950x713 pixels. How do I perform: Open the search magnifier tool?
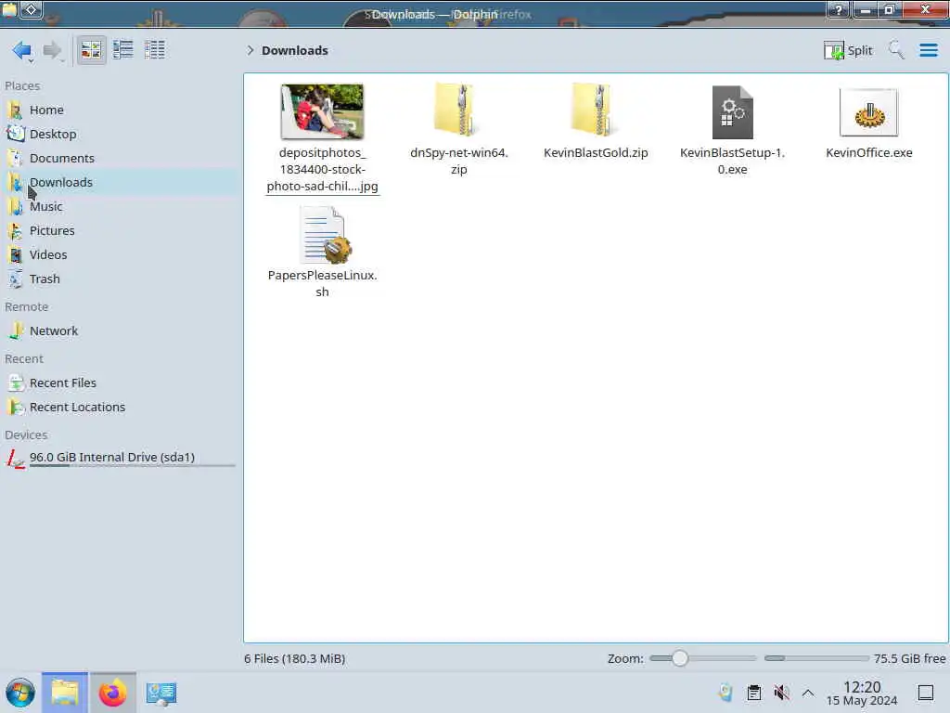click(896, 50)
